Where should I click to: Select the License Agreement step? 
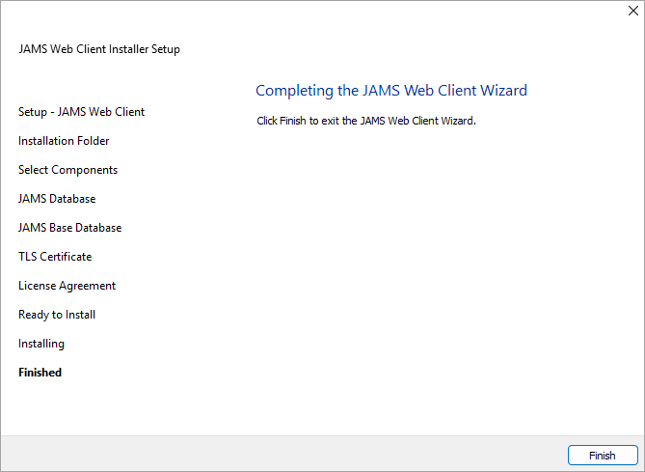[x=67, y=286]
